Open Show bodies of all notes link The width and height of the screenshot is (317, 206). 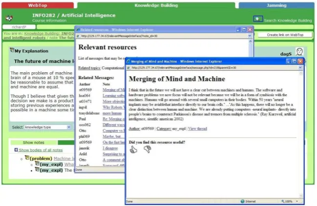click(41, 150)
